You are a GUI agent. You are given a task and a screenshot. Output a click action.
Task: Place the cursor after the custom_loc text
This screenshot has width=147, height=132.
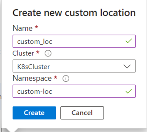coord(52,41)
